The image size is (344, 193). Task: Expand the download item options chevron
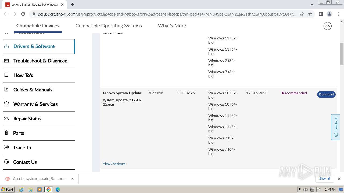pyautogui.click(x=72, y=179)
